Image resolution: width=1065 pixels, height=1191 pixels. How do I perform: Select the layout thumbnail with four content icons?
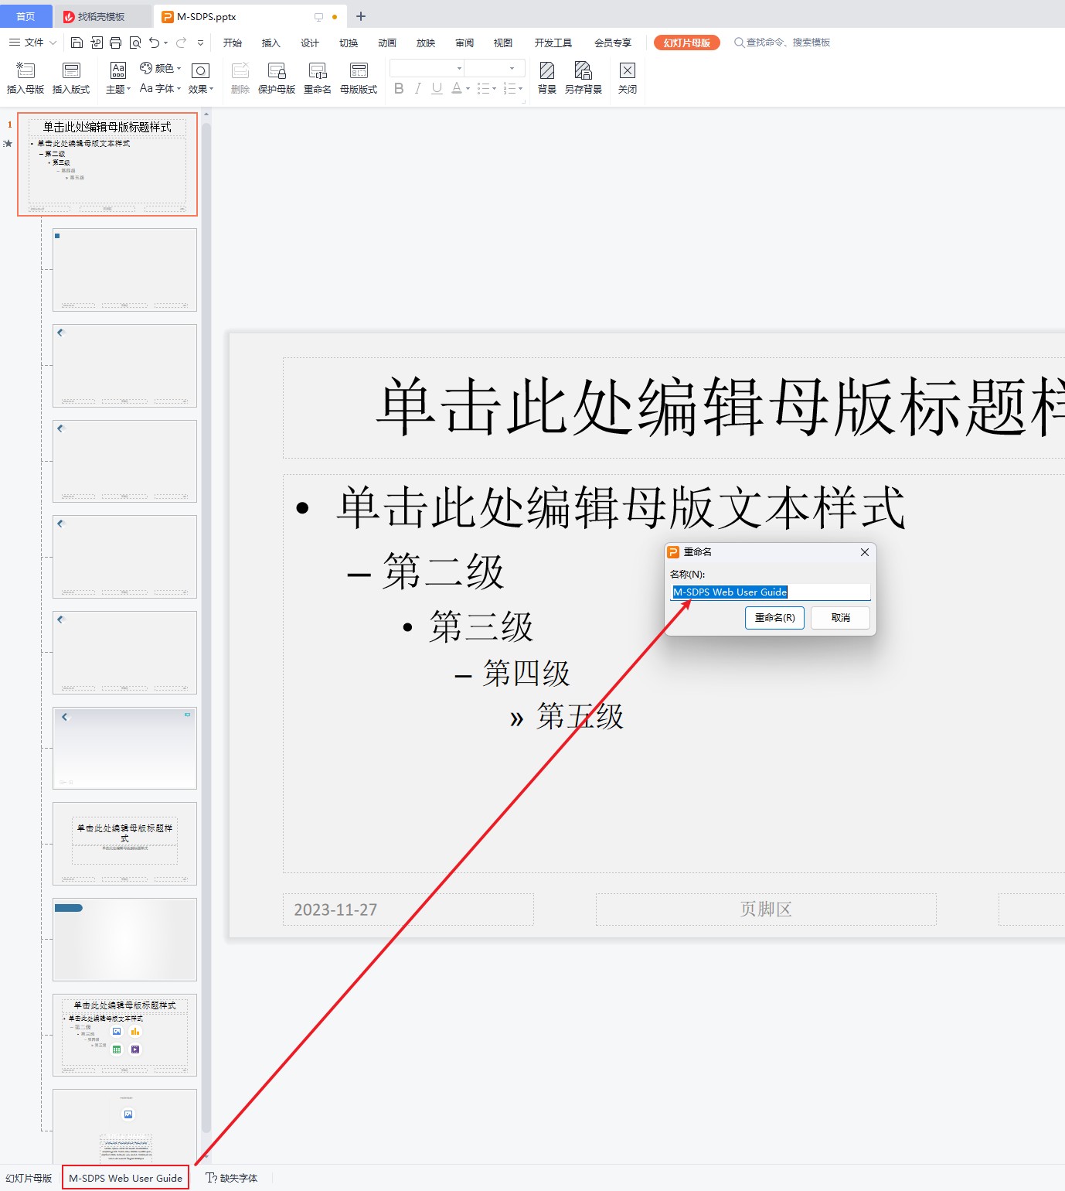coord(124,1035)
